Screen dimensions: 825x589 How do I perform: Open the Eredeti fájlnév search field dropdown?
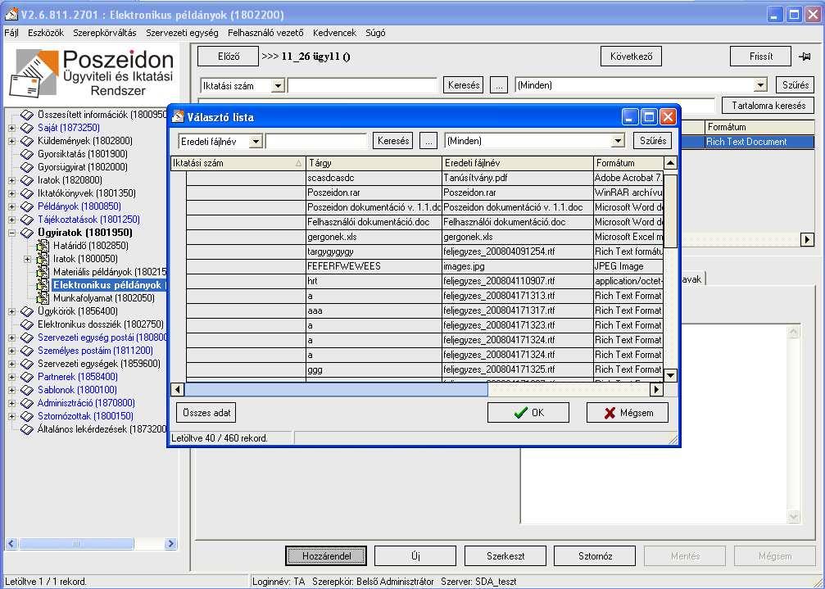coord(255,141)
